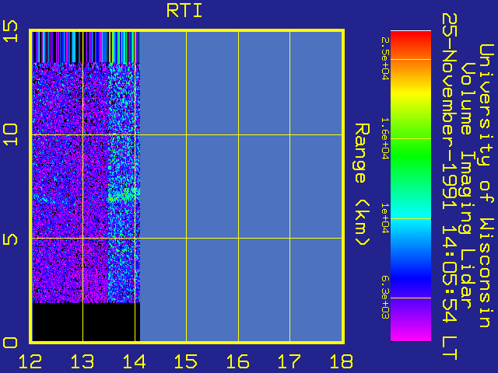The width and height of the screenshot is (498, 373).
Task: Click the x-axis label 16
Action: [x=238, y=361]
